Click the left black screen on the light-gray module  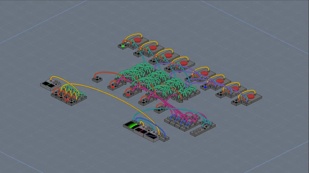point(46,84)
